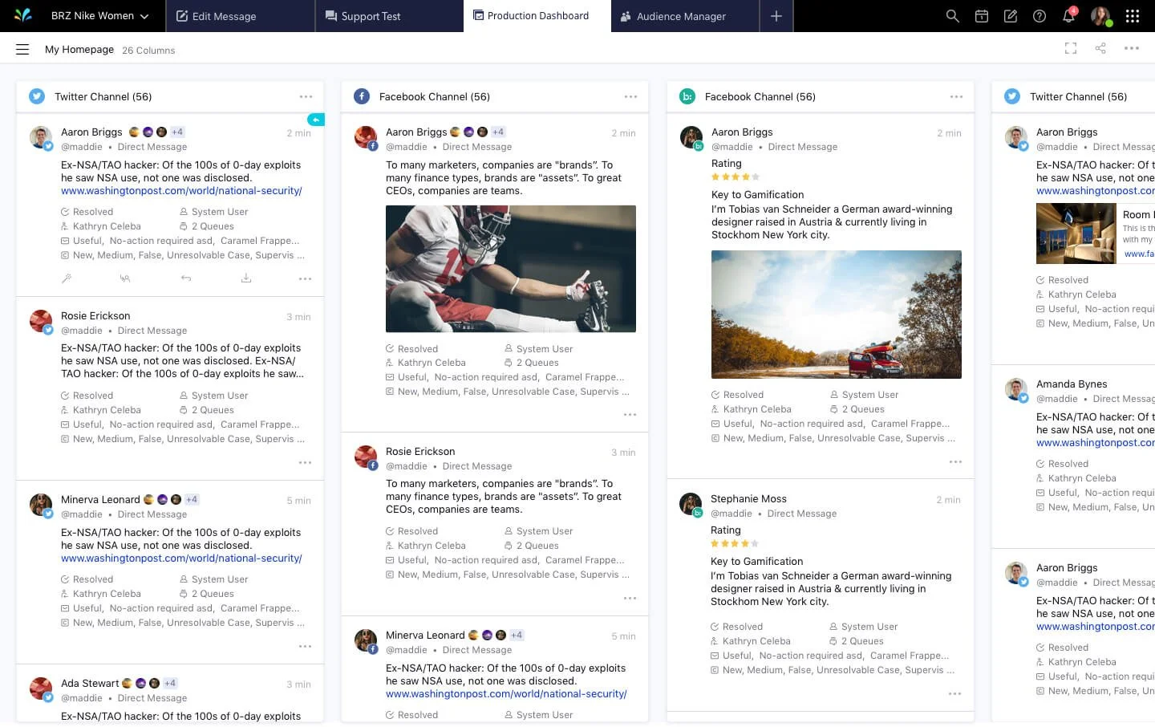This screenshot has width=1155, height=727.
Task: Click the reply arrow on Aaron Briggs' tweet
Action: (185, 278)
